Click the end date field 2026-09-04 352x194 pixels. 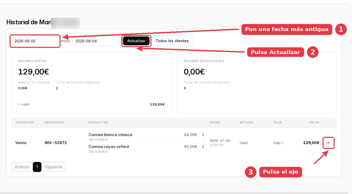(x=96, y=41)
